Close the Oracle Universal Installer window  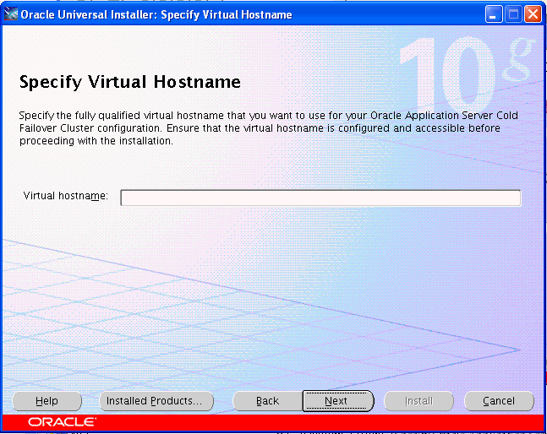coord(533,14)
